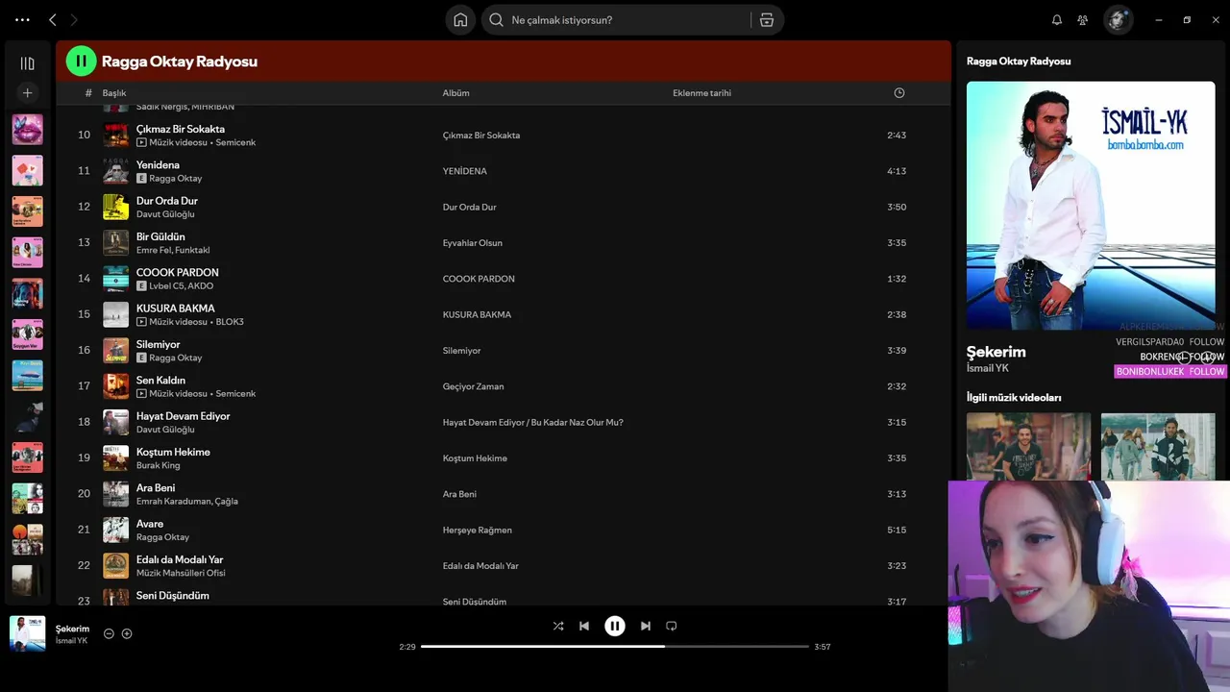Sort by the Eklenme tarihi column
This screenshot has width=1230, height=692.
pos(701,93)
